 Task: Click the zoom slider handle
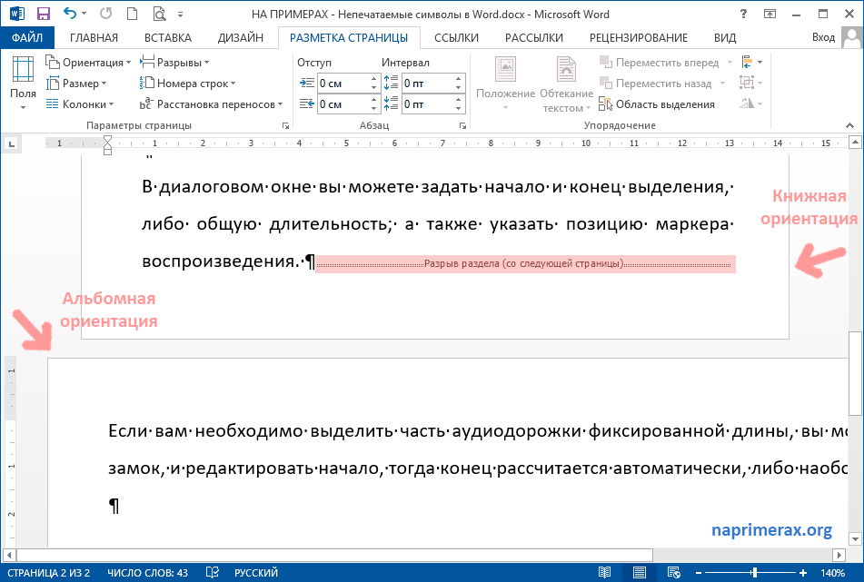tap(755, 573)
